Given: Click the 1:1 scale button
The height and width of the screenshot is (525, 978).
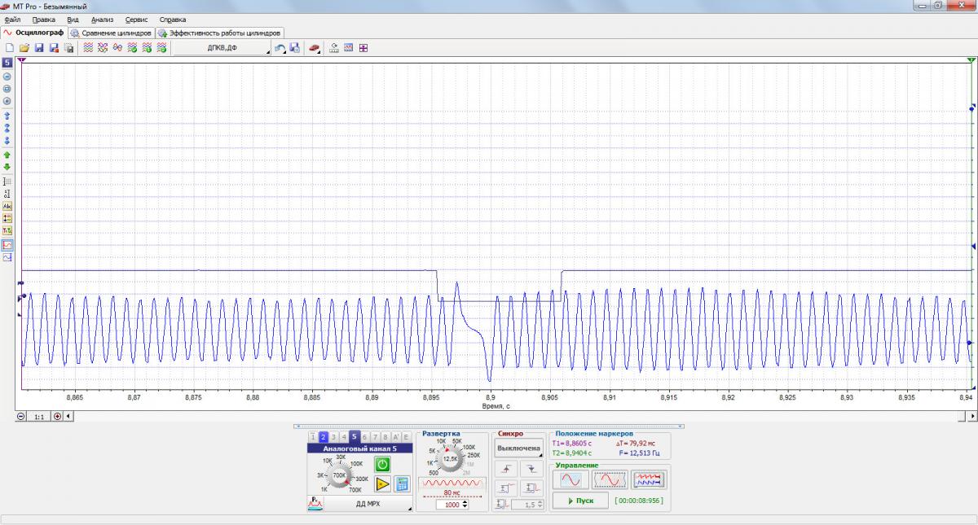Looking at the screenshot, I should tap(38, 416).
